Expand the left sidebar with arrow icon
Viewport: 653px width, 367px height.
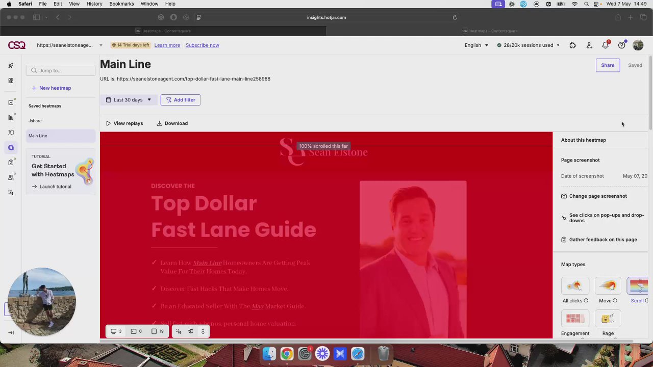pyautogui.click(x=11, y=332)
